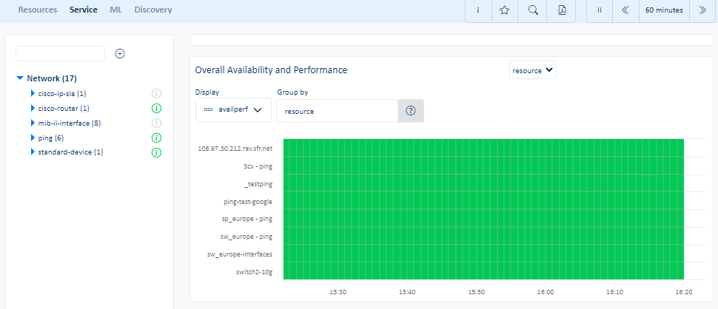
Task: Open the 60 minutes time range
Action: (x=664, y=10)
